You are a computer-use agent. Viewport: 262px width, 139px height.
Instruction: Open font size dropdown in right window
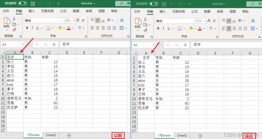(x=205, y=21)
